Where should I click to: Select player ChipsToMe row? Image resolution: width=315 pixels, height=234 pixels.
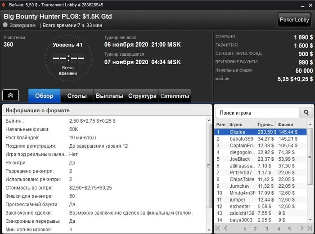261,179
